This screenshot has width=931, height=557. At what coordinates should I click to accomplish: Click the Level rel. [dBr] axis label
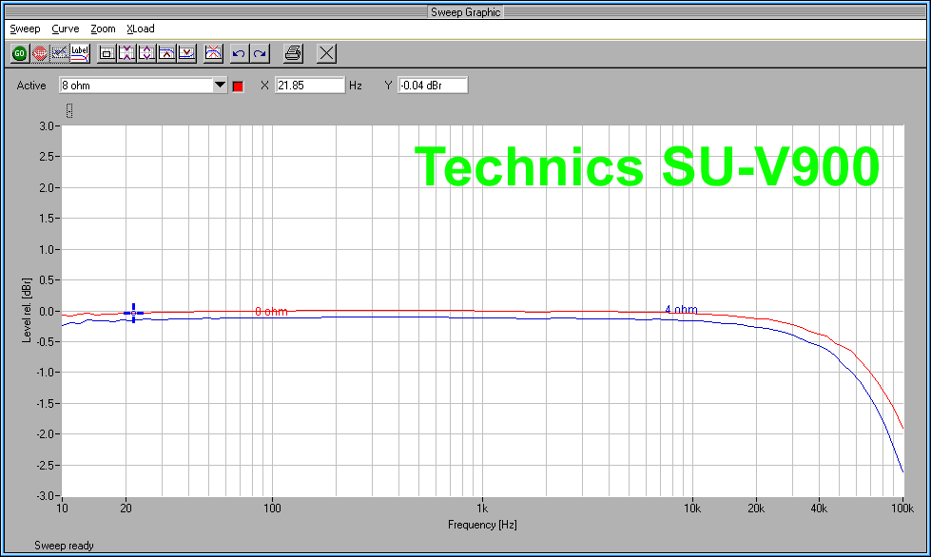click(x=27, y=310)
